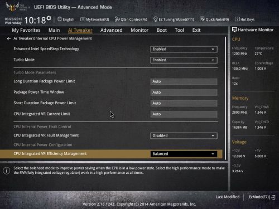279x209 pixels.
Task: Click the 10:18 clock display
Action: pyautogui.click(x=35, y=20)
